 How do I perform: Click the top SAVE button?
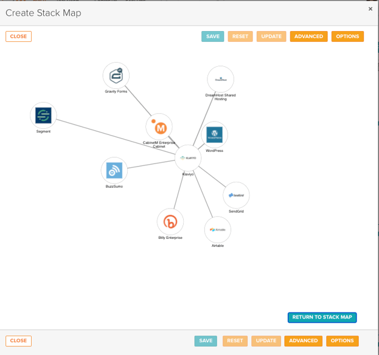213,36
